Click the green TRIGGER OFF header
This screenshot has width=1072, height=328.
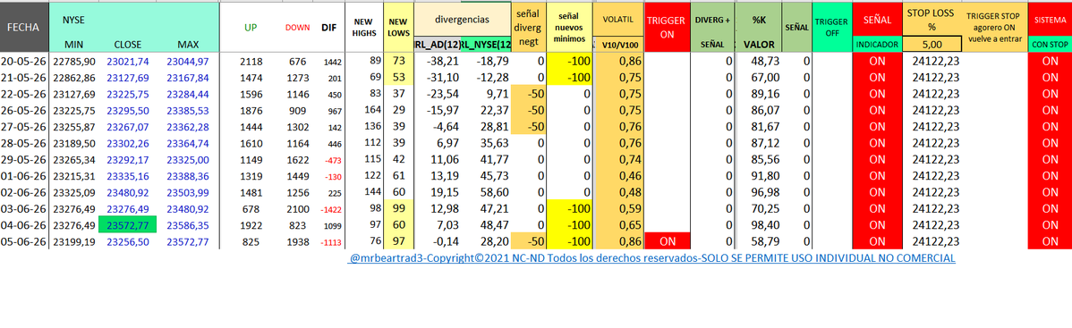click(x=831, y=28)
